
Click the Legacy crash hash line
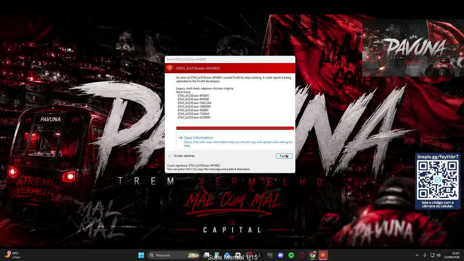point(204,88)
